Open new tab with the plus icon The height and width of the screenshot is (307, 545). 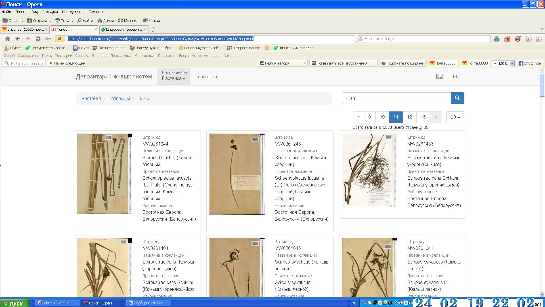coord(153,29)
